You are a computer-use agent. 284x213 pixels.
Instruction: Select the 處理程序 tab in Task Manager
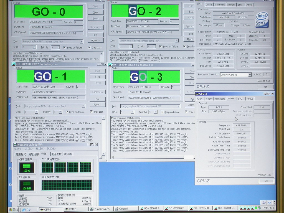coord(34,154)
